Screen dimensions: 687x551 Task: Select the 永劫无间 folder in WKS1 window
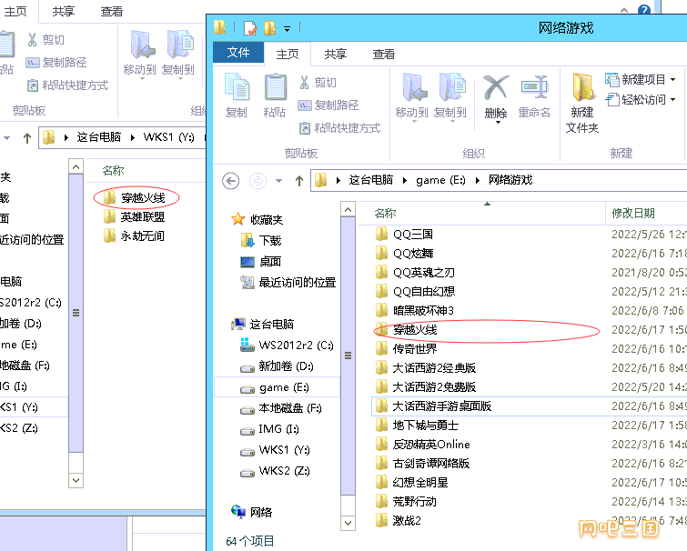pyautogui.click(x=134, y=236)
